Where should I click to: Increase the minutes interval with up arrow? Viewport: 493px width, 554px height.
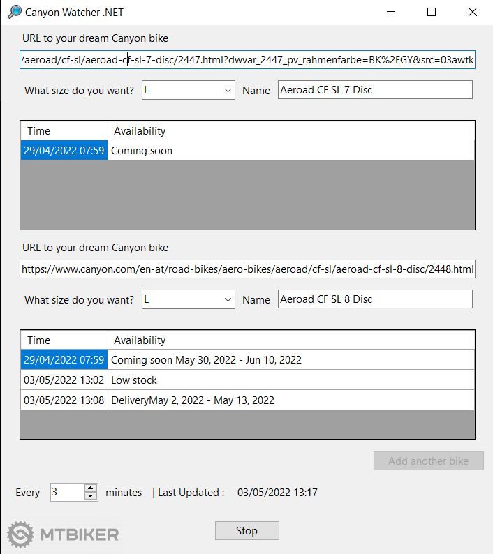91,488
